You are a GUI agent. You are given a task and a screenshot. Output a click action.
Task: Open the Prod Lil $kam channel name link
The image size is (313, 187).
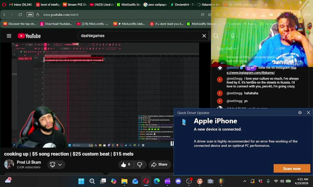(x=29, y=162)
